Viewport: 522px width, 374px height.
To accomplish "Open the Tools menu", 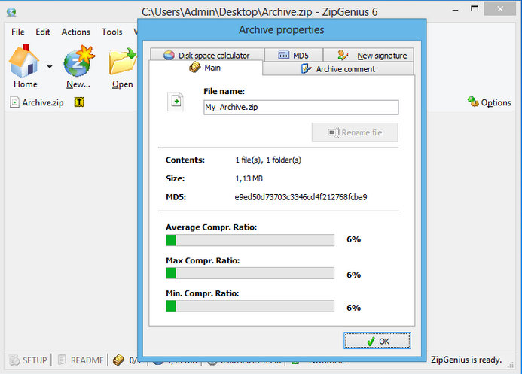I will tap(111, 32).
